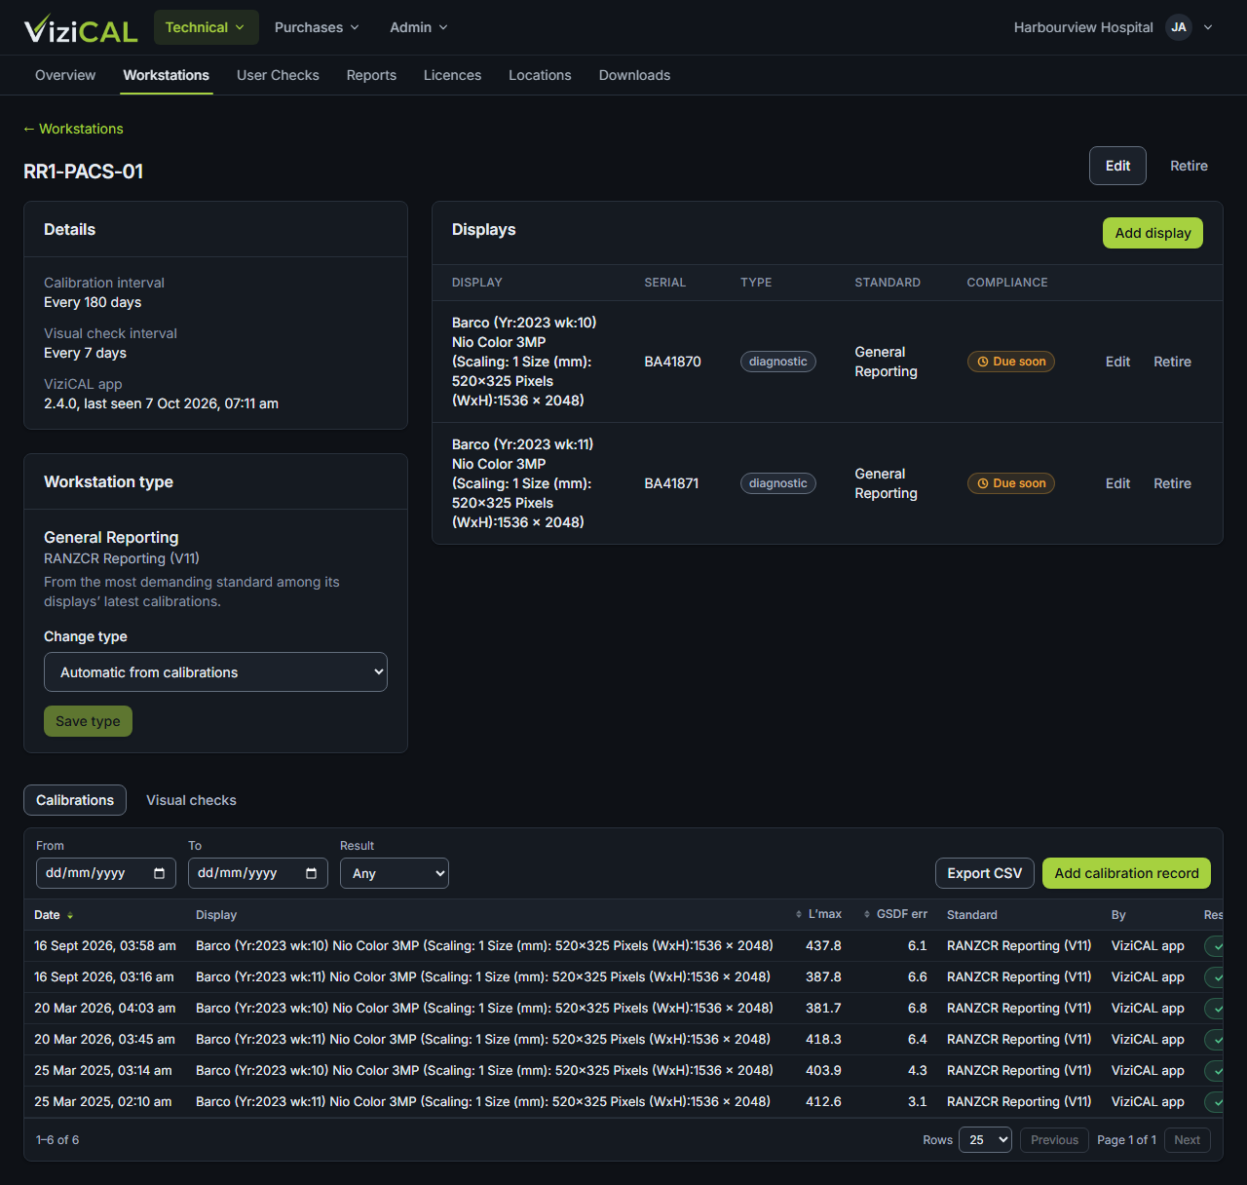Viewport: 1247px width, 1185px height.
Task: Retire the display with serial BA41871
Action: click(1172, 483)
